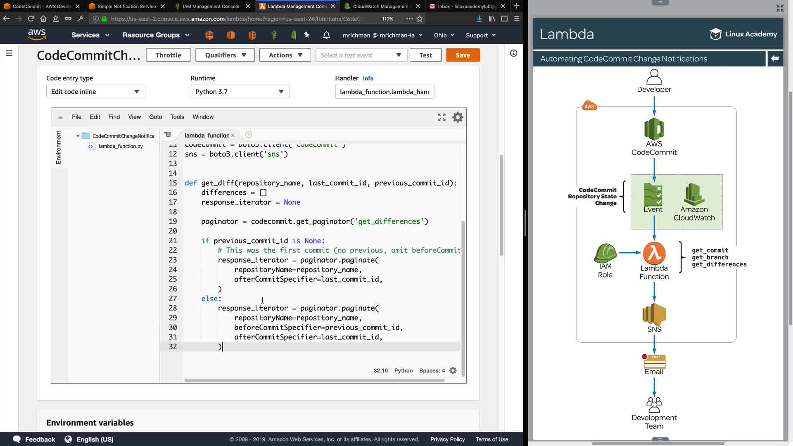Click the back arrow in Lambda slide
The height and width of the screenshot is (446, 793).
(775, 59)
